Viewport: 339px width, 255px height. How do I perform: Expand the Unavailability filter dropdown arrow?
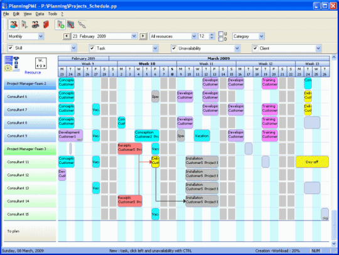[x=237, y=48]
